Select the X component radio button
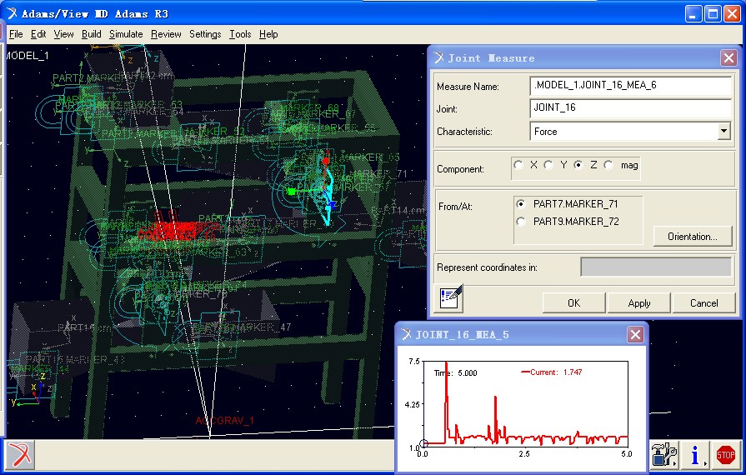Viewport: 746px width, 475px height. (x=519, y=165)
